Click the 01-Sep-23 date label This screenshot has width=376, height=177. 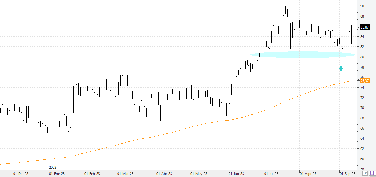347,174
